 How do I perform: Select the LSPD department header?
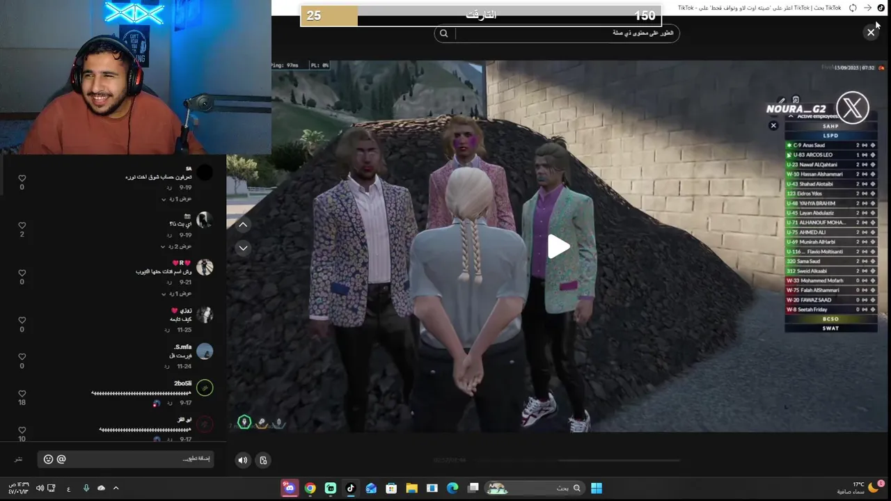(830, 136)
